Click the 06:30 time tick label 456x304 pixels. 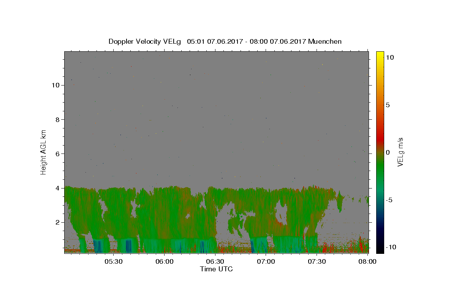(215, 261)
